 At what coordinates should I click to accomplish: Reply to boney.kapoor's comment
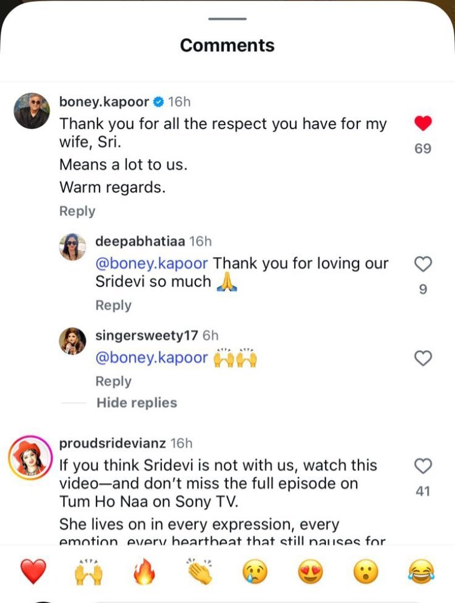click(x=77, y=211)
